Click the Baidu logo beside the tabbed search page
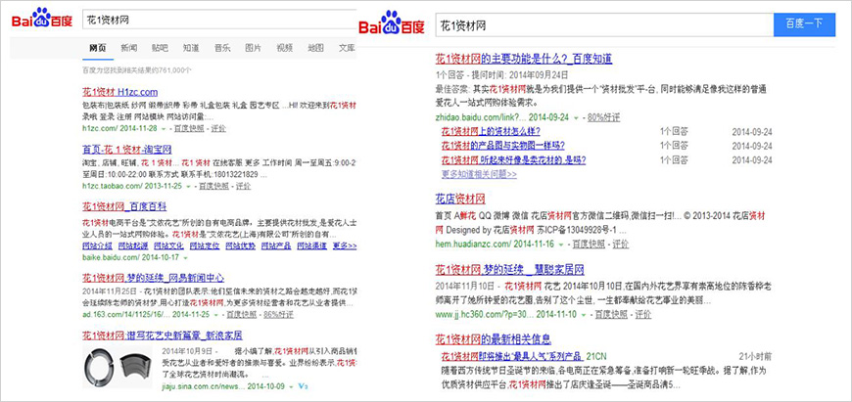The width and height of the screenshot is (852, 402). (x=43, y=19)
